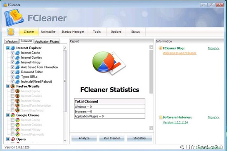Click the Internet Explorer browser icon
Viewport: 227px width, 151px height.
click(13, 48)
